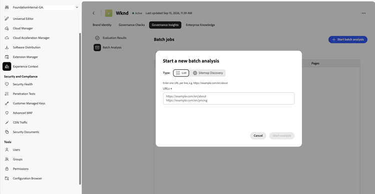Click the Start batch analysis button
This screenshot has height=194, width=375.
pyautogui.click(x=347, y=39)
